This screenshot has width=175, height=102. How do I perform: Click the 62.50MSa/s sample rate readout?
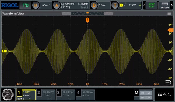68,4
